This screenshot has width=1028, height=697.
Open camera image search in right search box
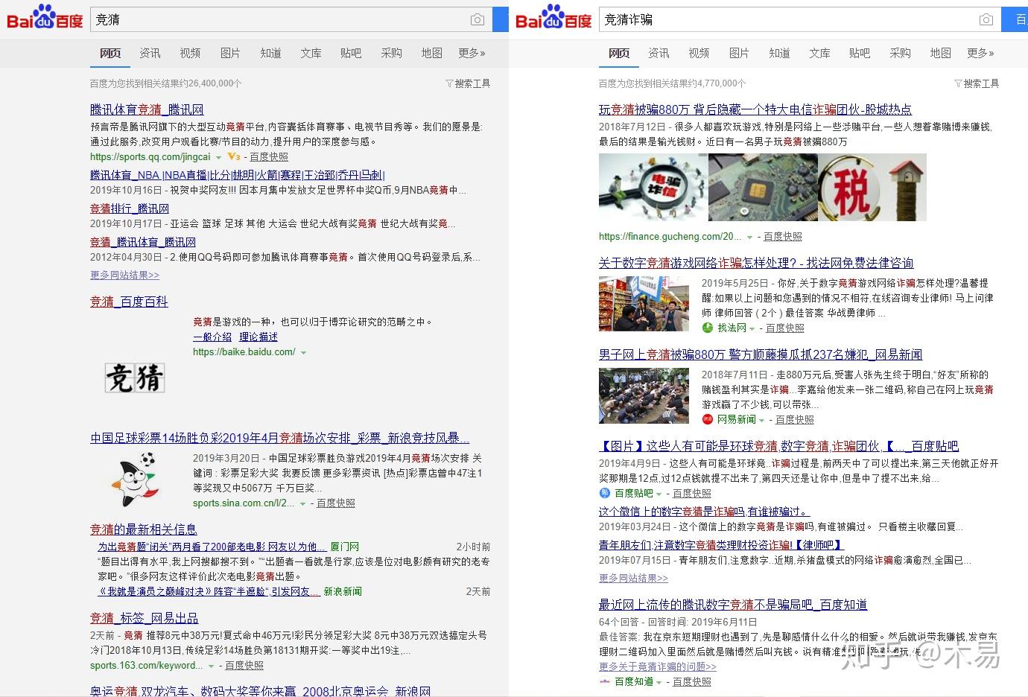(986, 20)
